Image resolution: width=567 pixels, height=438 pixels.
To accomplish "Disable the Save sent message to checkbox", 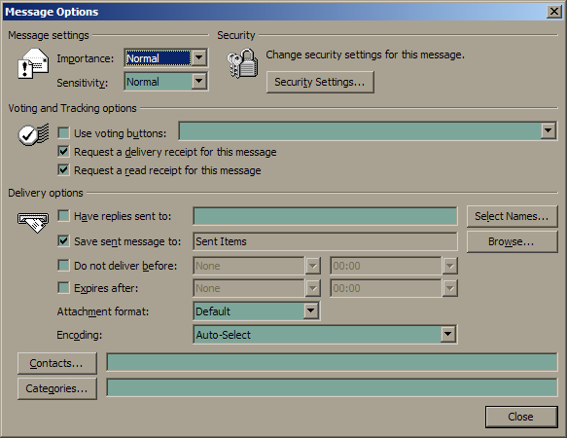I will pyautogui.click(x=63, y=240).
